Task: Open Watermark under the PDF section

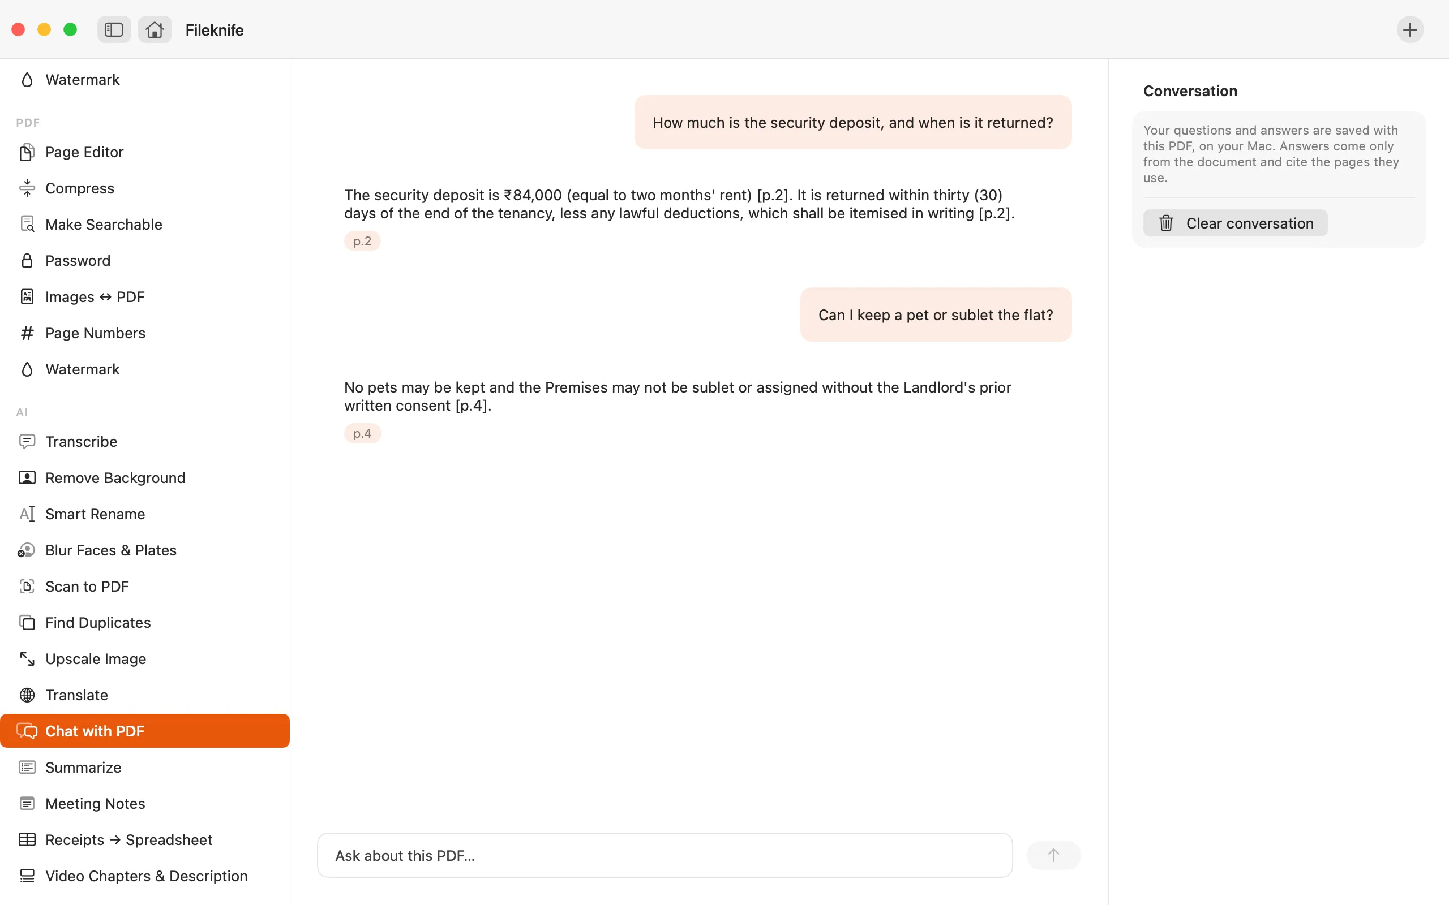Action: pyautogui.click(x=145, y=369)
